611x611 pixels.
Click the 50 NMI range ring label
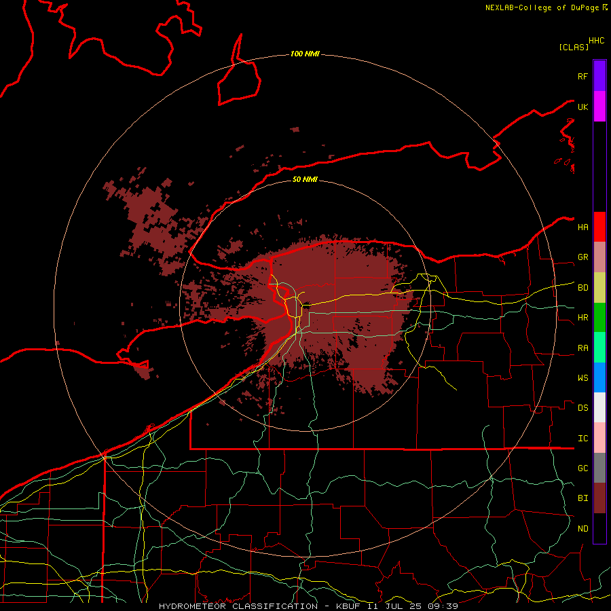click(x=305, y=179)
